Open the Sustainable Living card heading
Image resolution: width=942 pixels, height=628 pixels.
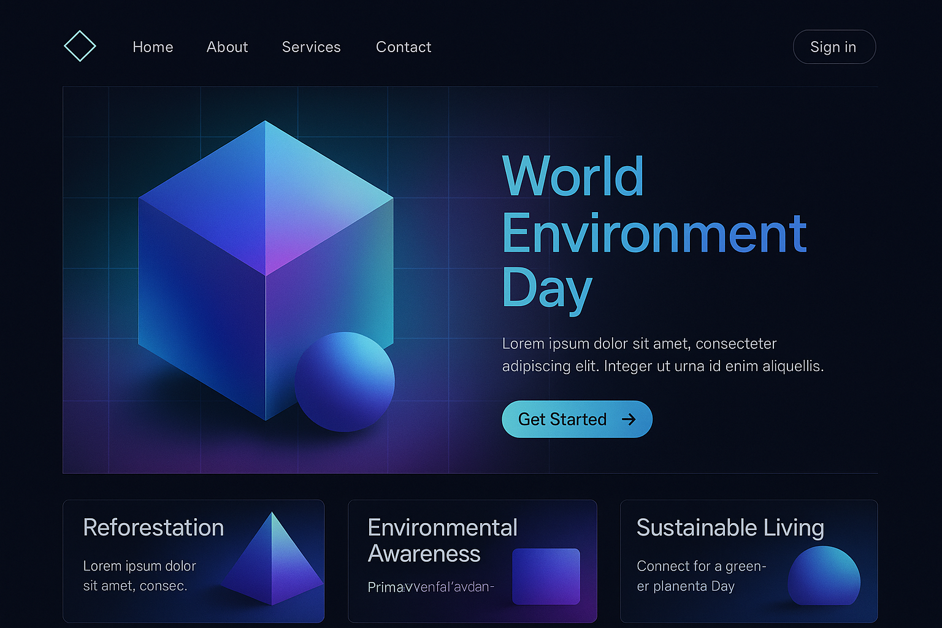[730, 528]
